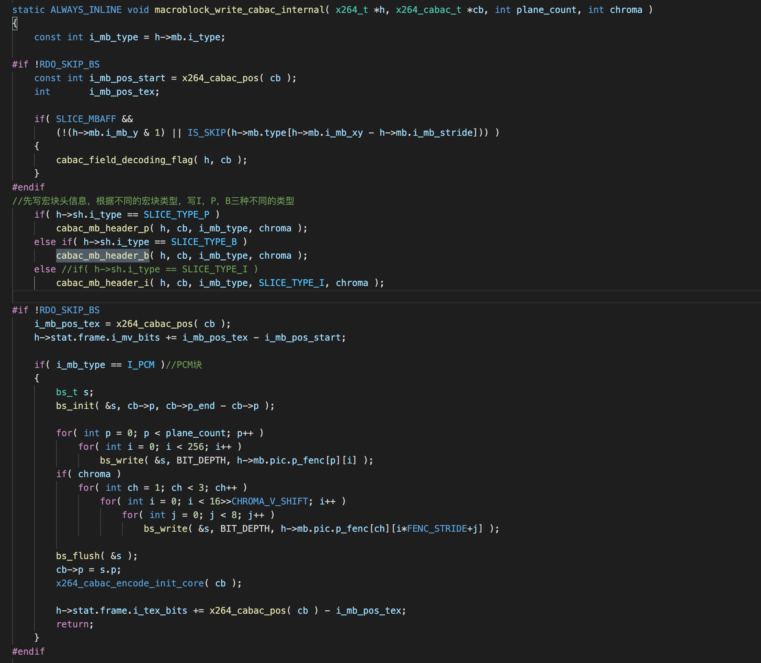Click the 'bs_t s;' declaration
Image resolution: width=761 pixels, height=663 pixels.
pyautogui.click(x=75, y=392)
